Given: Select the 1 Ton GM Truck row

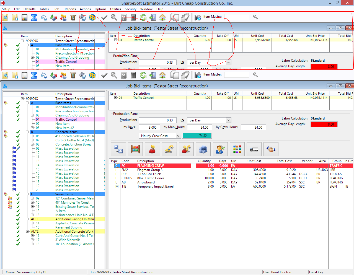Looking at the screenshot, I should coord(231,174).
